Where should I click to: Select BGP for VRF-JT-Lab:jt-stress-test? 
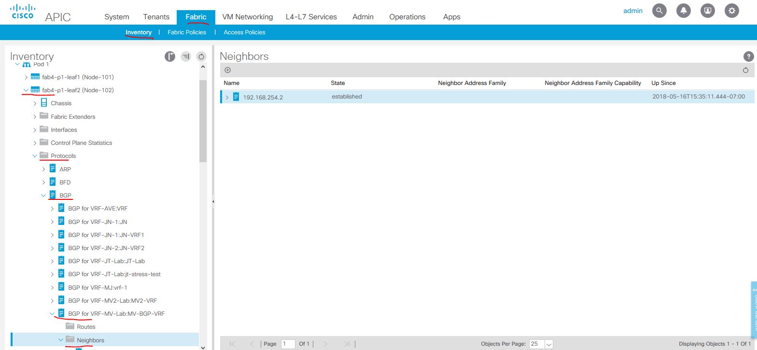[114, 274]
